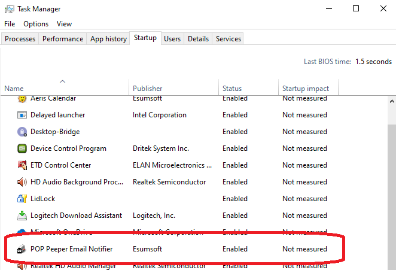Click the Logitech, Inc. publisher cell
Viewport: 396px width, 270px height.
click(154, 216)
